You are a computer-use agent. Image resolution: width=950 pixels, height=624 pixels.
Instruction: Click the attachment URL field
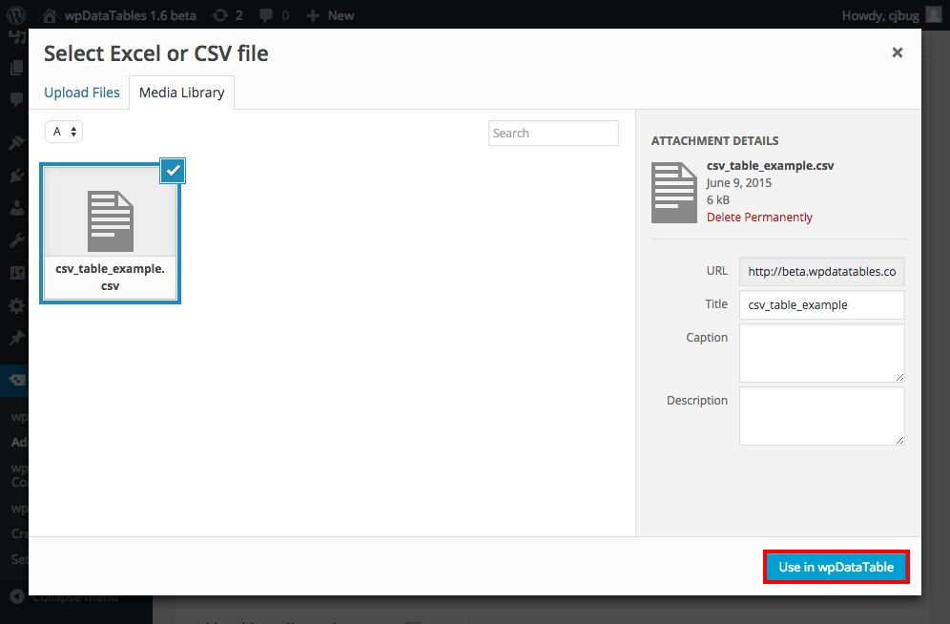point(821,271)
